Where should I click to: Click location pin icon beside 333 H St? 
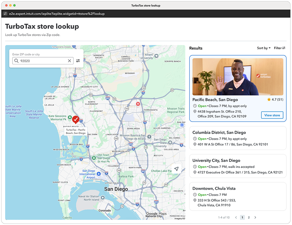[195, 200]
